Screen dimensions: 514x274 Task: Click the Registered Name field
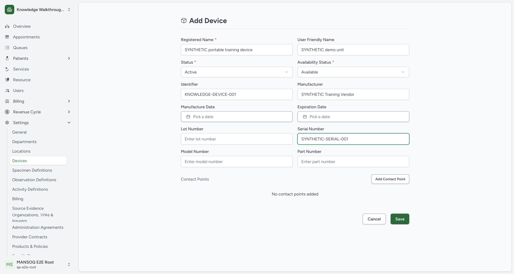237,50
